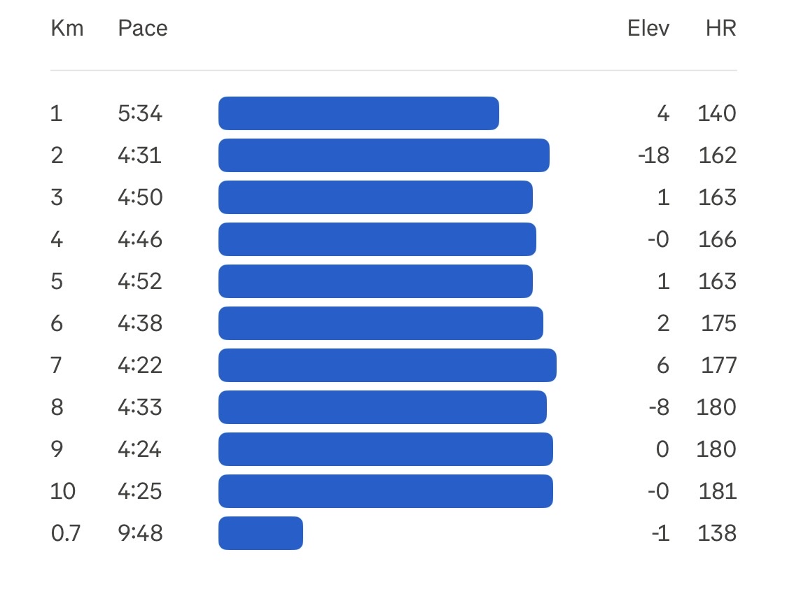Click the HR column header
The image size is (787, 592).
(721, 29)
